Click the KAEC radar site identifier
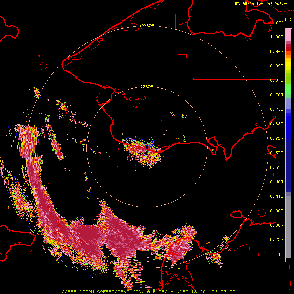Screen dimensions: 294x294 click(182, 292)
